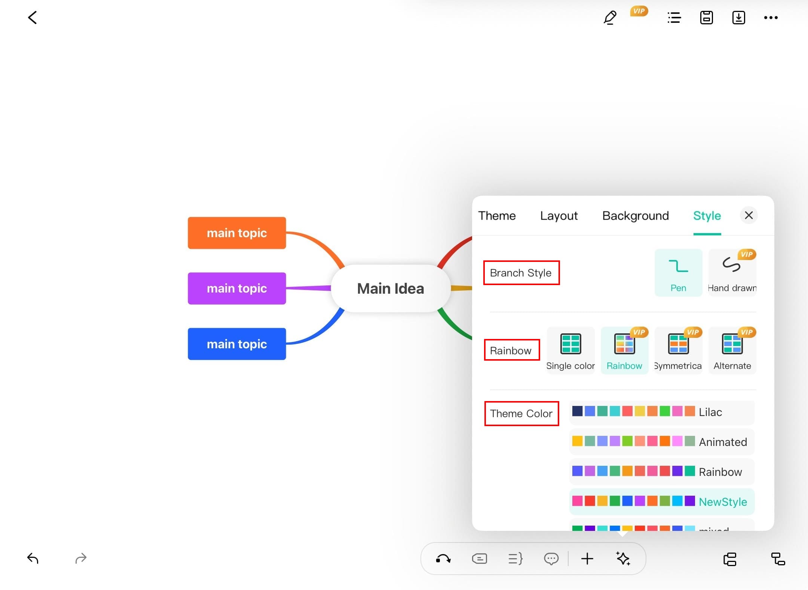Click the save icon in toolbar

coord(706,18)
